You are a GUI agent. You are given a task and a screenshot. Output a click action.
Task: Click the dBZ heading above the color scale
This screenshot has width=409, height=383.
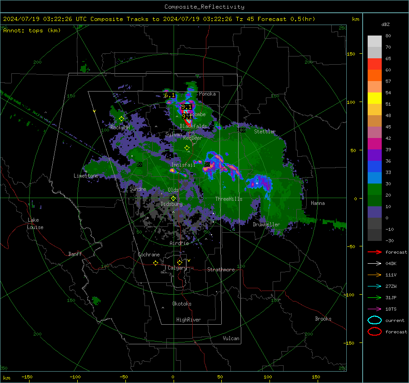(385, 24)
